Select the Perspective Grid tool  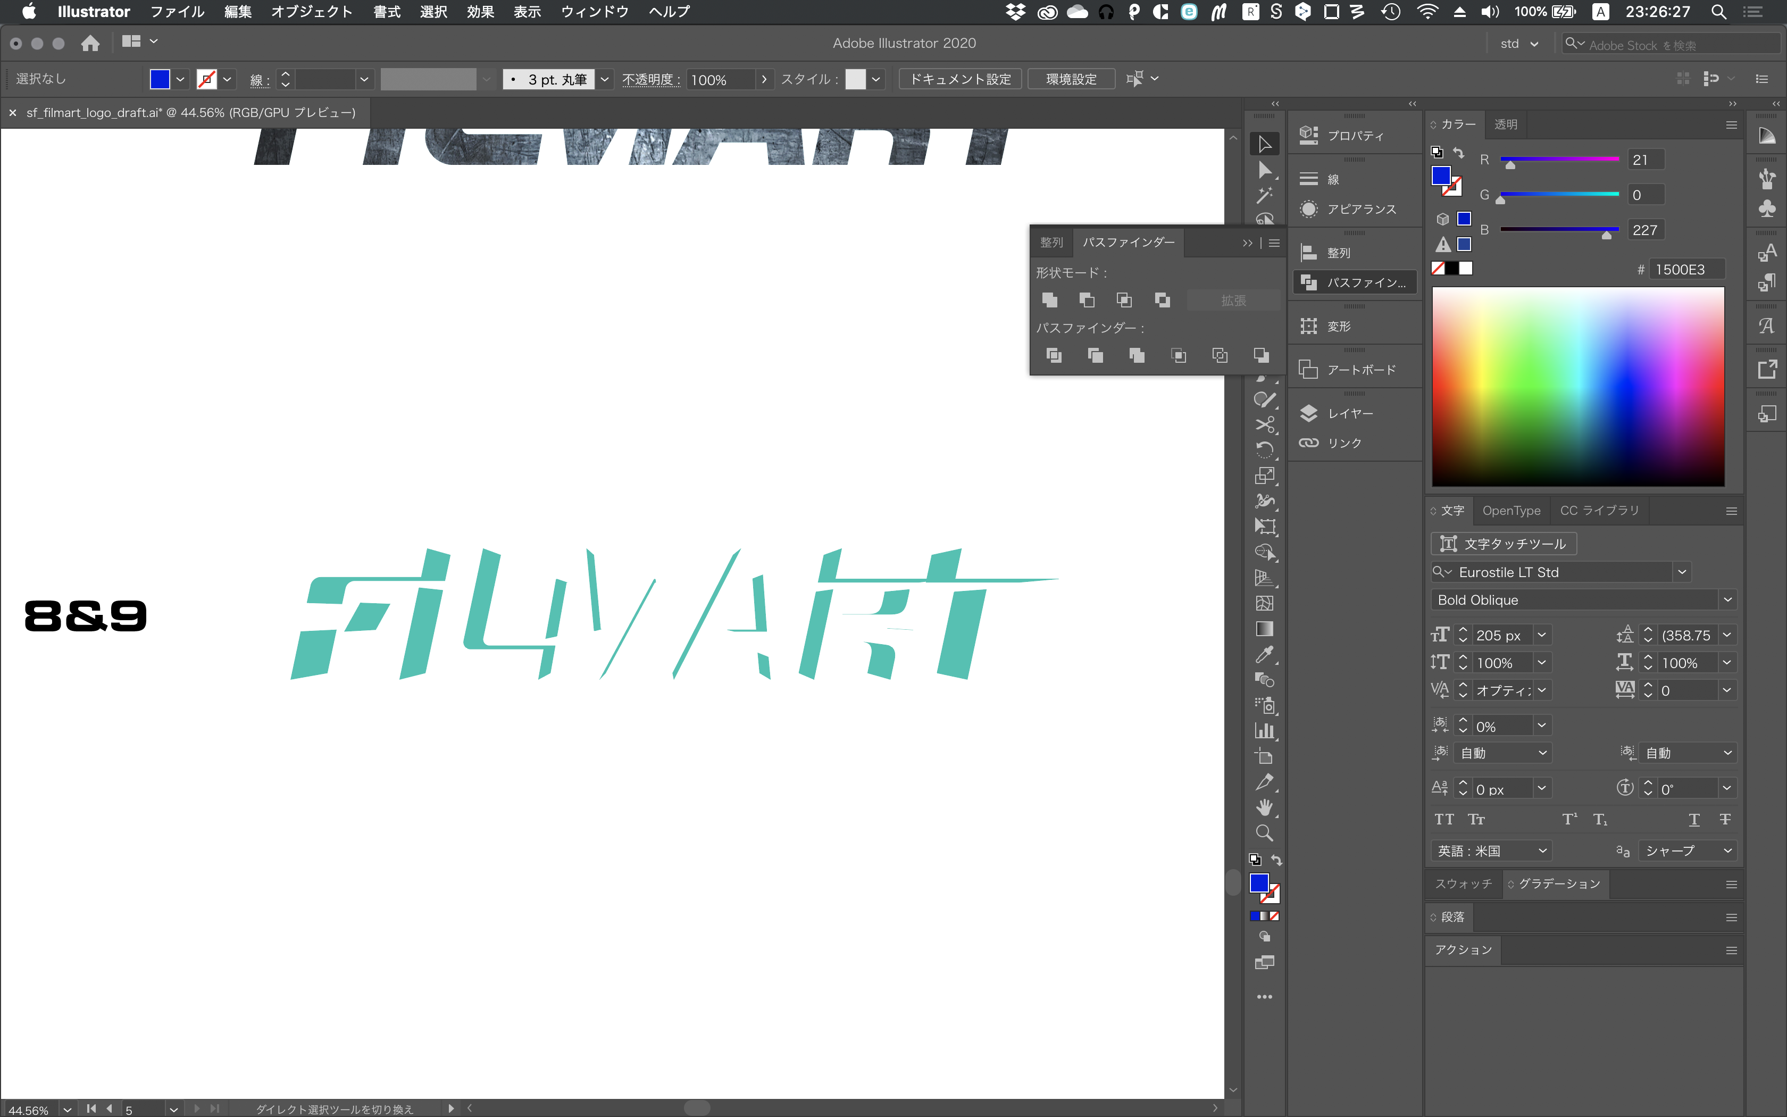pos(1264,578)
